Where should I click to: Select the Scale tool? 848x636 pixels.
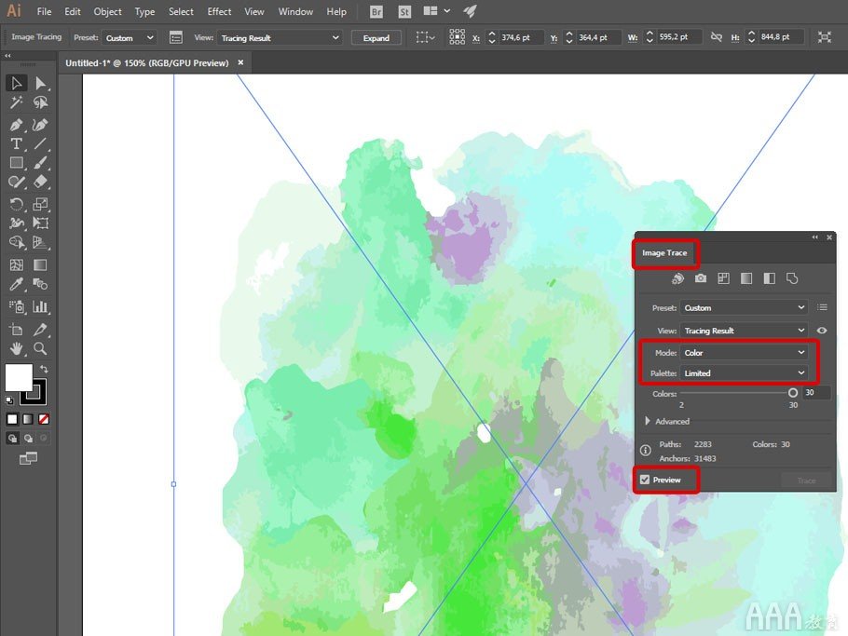click(x=41, y=204)
